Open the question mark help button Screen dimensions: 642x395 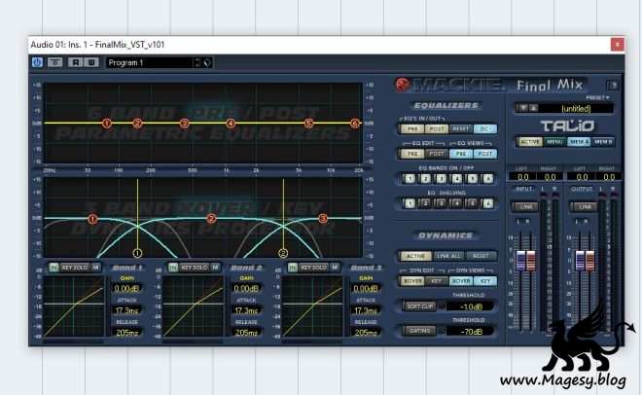[613, 86]
